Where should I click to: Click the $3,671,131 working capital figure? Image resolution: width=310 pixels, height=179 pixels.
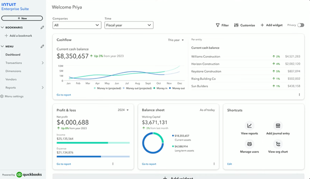155,122
